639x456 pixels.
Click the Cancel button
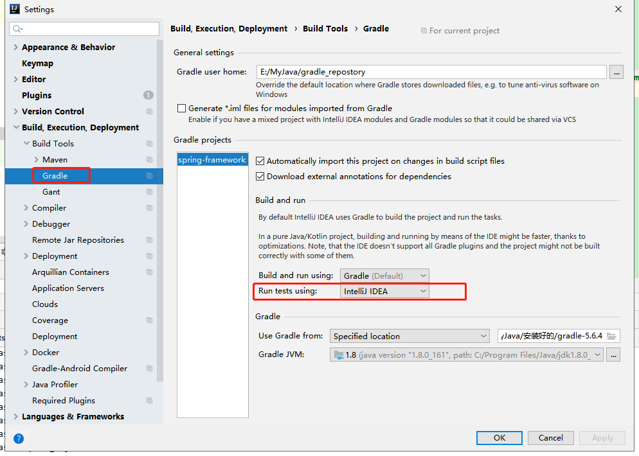[550, 438]
